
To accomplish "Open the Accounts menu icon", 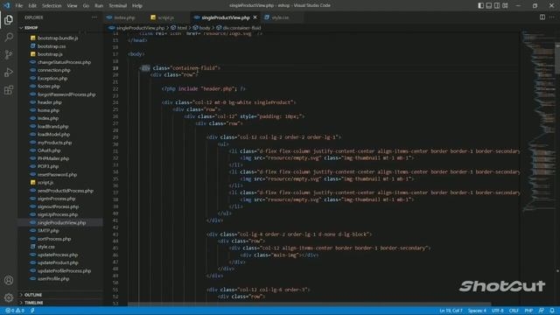I will (x=9, y=280).
